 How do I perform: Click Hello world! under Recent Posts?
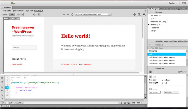tap(17, 64)
